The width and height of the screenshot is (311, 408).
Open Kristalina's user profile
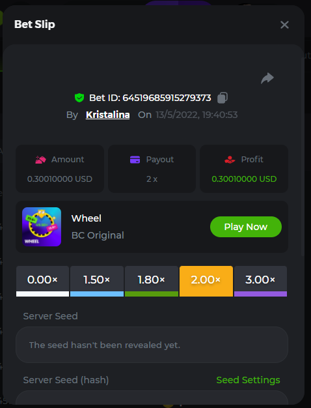[x=107, y=115]
